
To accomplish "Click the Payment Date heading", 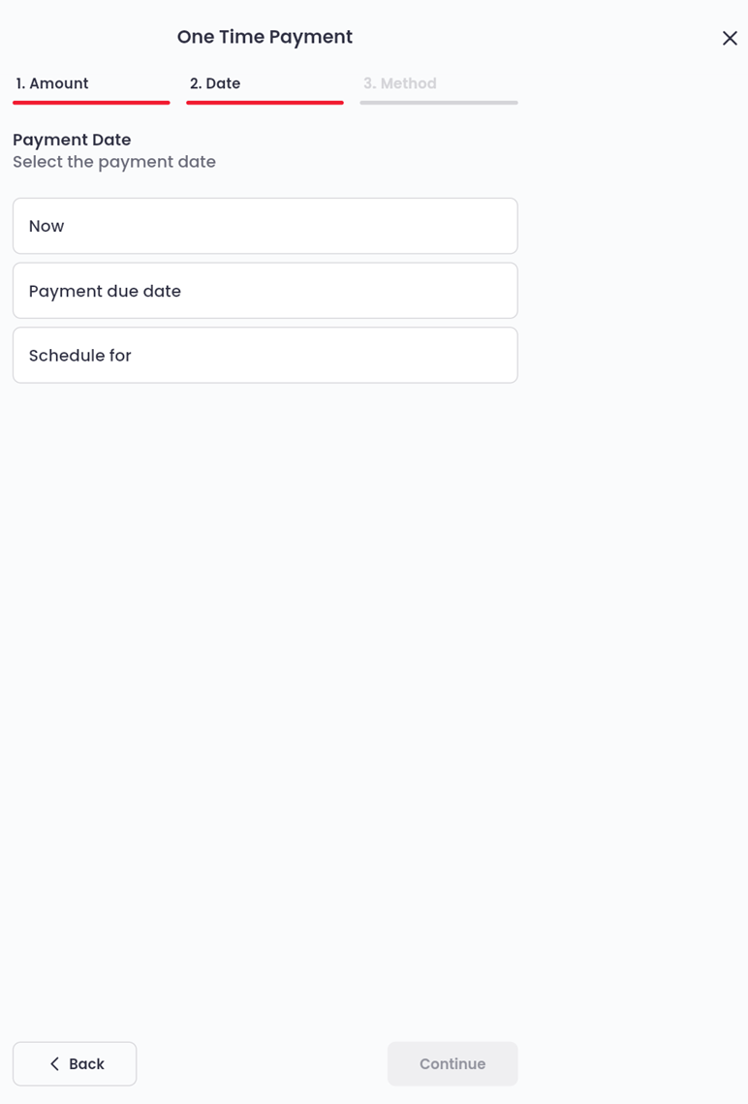I will 72,140.
